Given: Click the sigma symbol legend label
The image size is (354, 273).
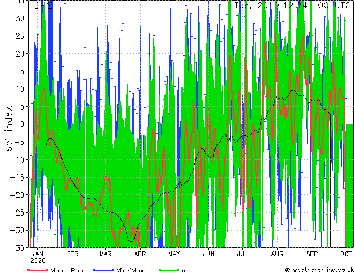Looking at the screenshot, I should (x=184, y=271).
